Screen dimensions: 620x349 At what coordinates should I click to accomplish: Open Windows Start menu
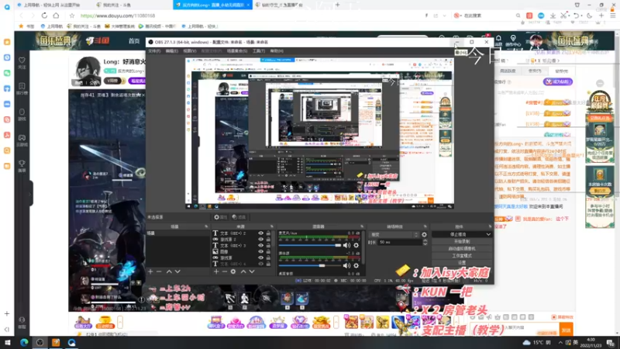[8, 342]
